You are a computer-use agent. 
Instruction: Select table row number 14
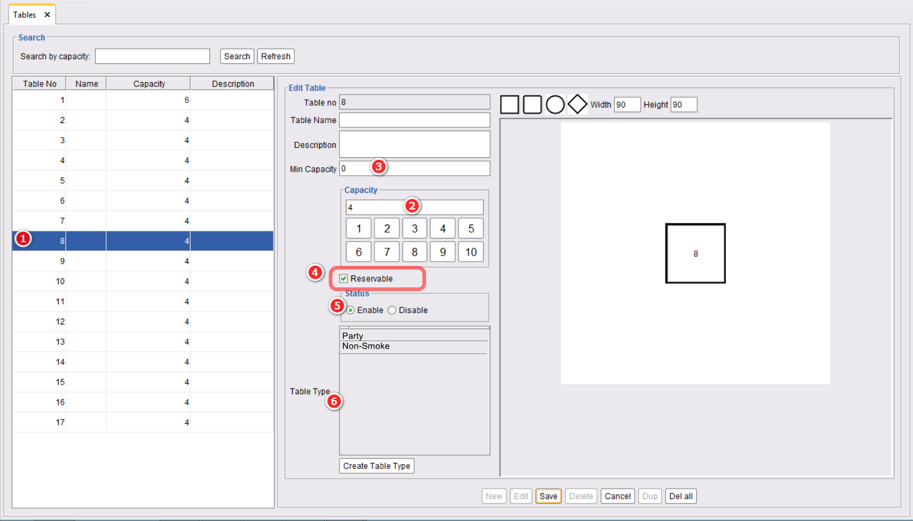[143, 362]
